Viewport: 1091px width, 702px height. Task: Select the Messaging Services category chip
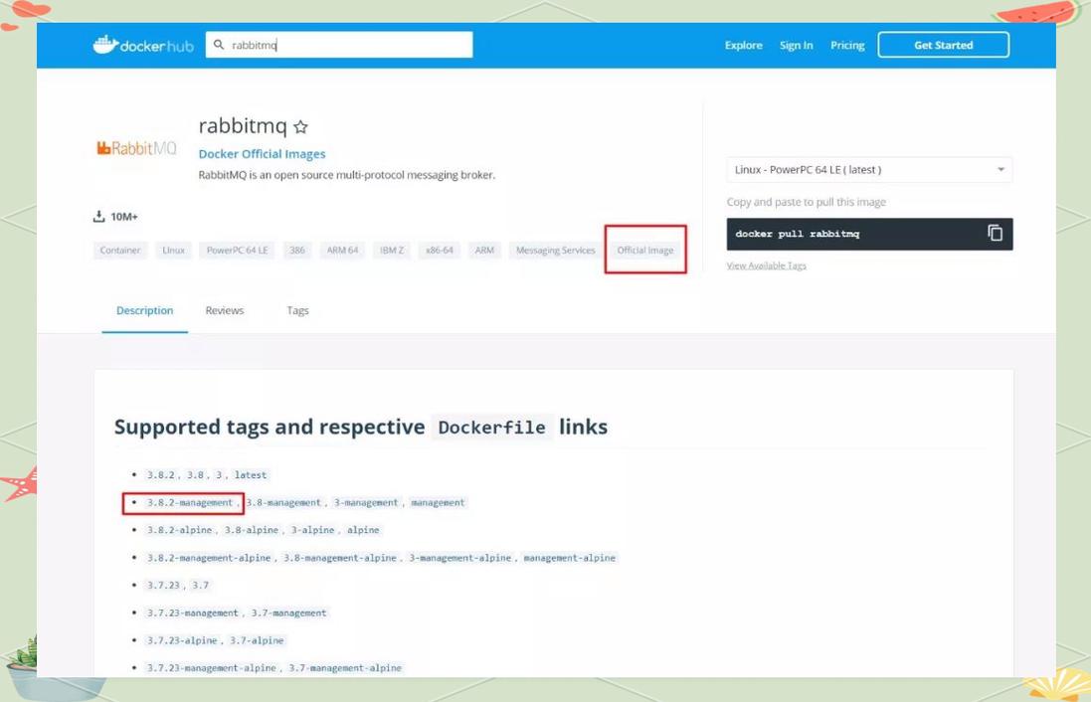[555, 250]
